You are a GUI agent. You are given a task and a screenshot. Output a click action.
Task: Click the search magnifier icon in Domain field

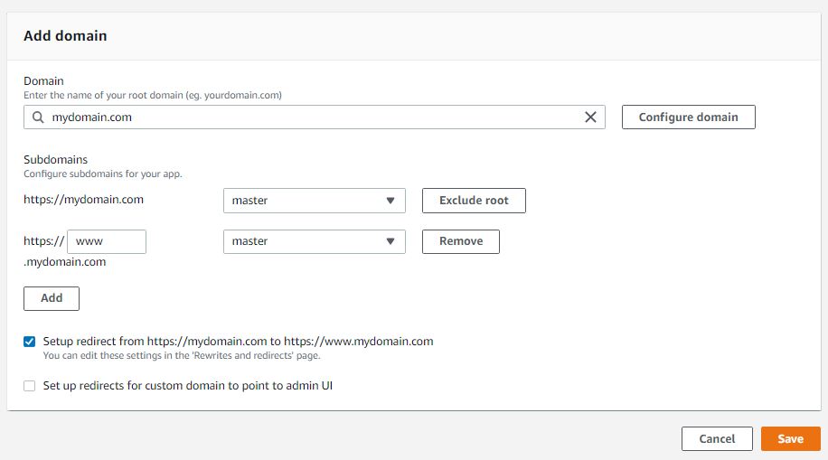click(38, 117)
